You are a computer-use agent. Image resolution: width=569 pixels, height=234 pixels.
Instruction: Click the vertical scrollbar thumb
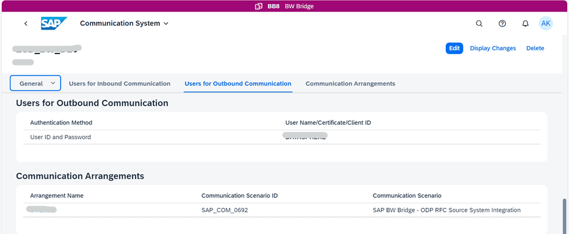564,216
